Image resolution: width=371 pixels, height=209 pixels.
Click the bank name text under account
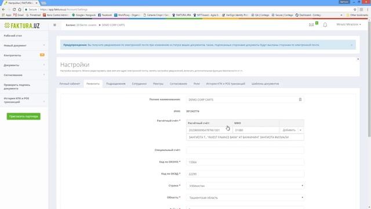[x=239, y=137]
